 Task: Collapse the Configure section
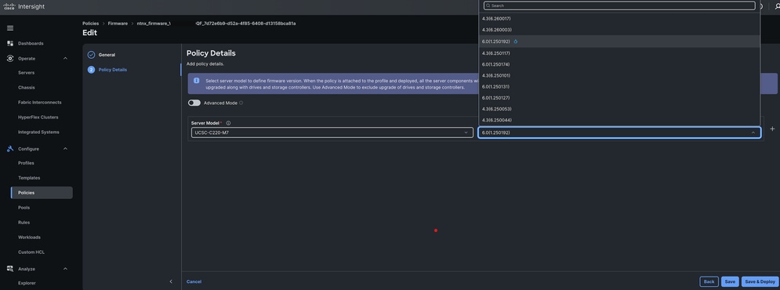tap(65, 149)
